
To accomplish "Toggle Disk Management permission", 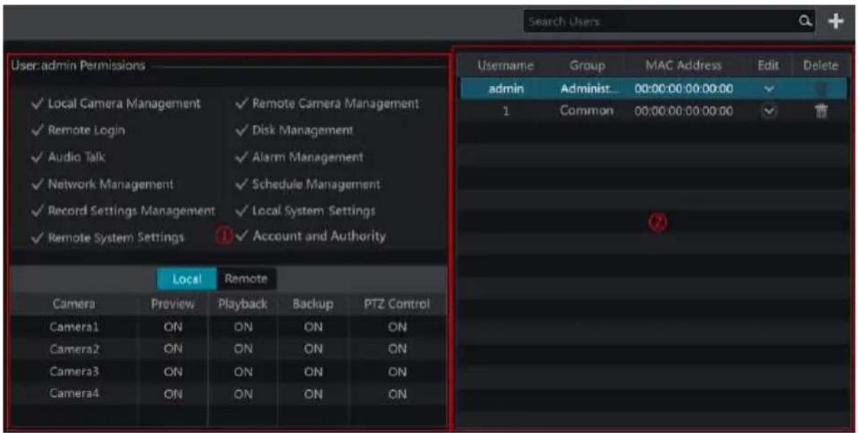I will 295,129.
